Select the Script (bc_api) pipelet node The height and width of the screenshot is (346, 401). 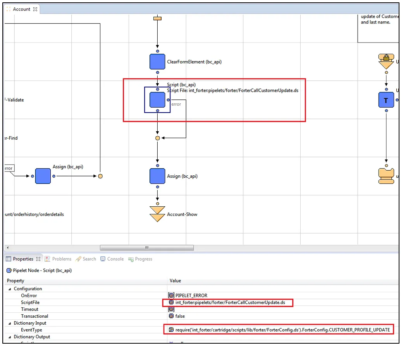pyautogui.click(x=157, y=100)
